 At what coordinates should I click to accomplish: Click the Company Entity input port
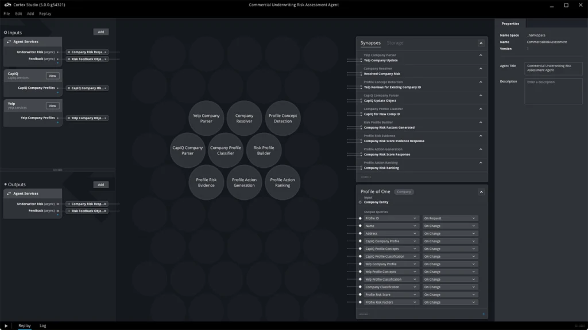pos(360,202)
